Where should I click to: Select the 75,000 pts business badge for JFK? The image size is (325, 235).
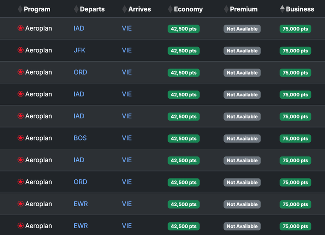pos(295,51)
